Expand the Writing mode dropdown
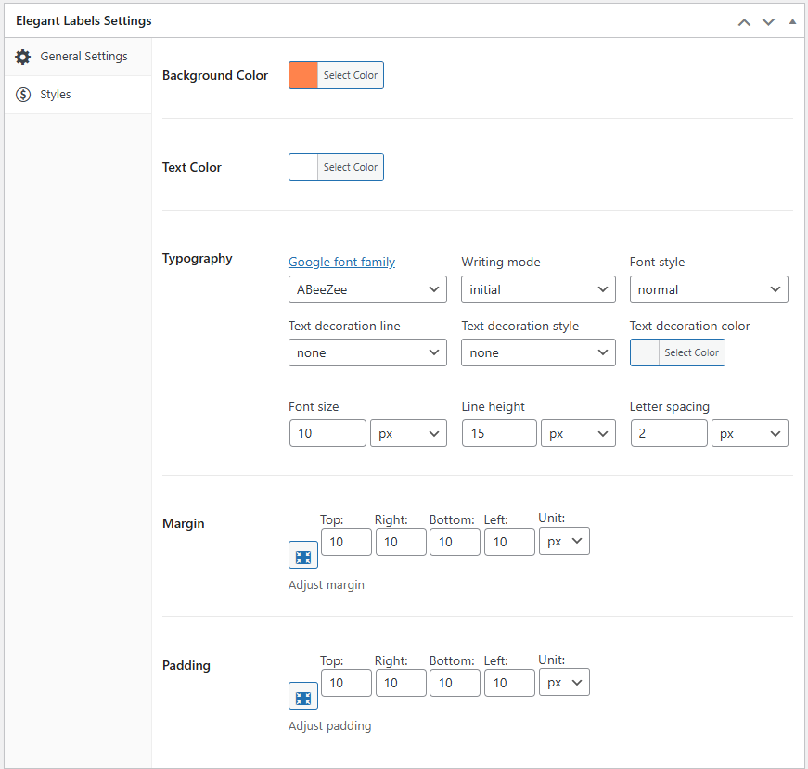 (x=538, y=289)
